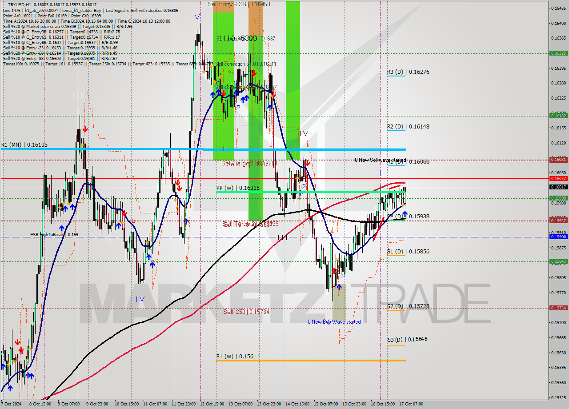Click the dark red 0.16081 price tag
This screenshot has height=409, width=569.
(558, 159)
